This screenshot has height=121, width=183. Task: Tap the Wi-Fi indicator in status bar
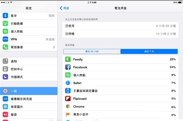coord(11,2)
